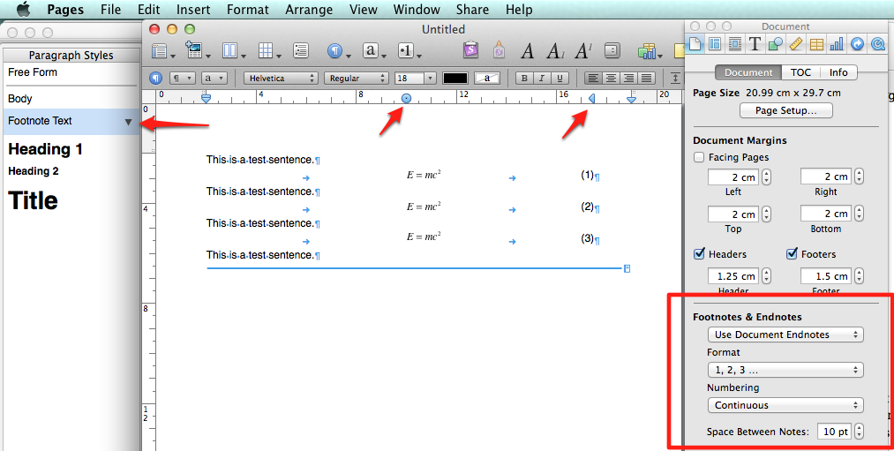Open Paragraph Style icon in top toolbar
894x451 pixels.
tap(337, 51)
